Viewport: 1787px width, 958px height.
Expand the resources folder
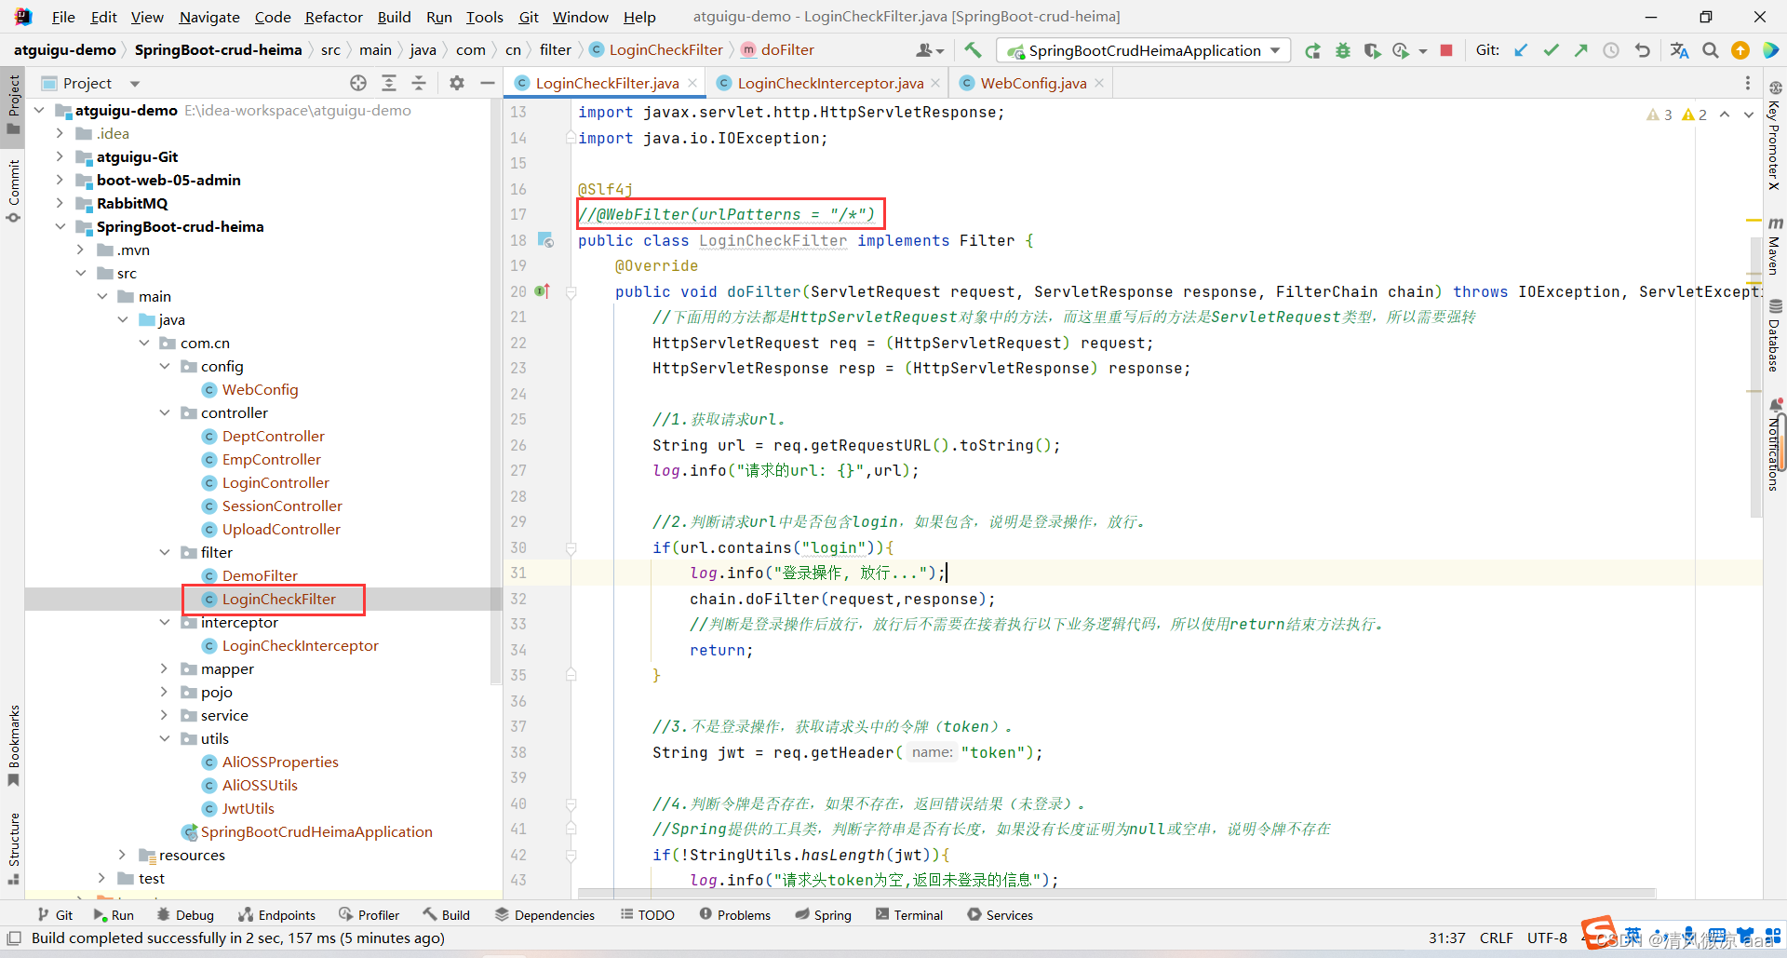click(123, 855)
